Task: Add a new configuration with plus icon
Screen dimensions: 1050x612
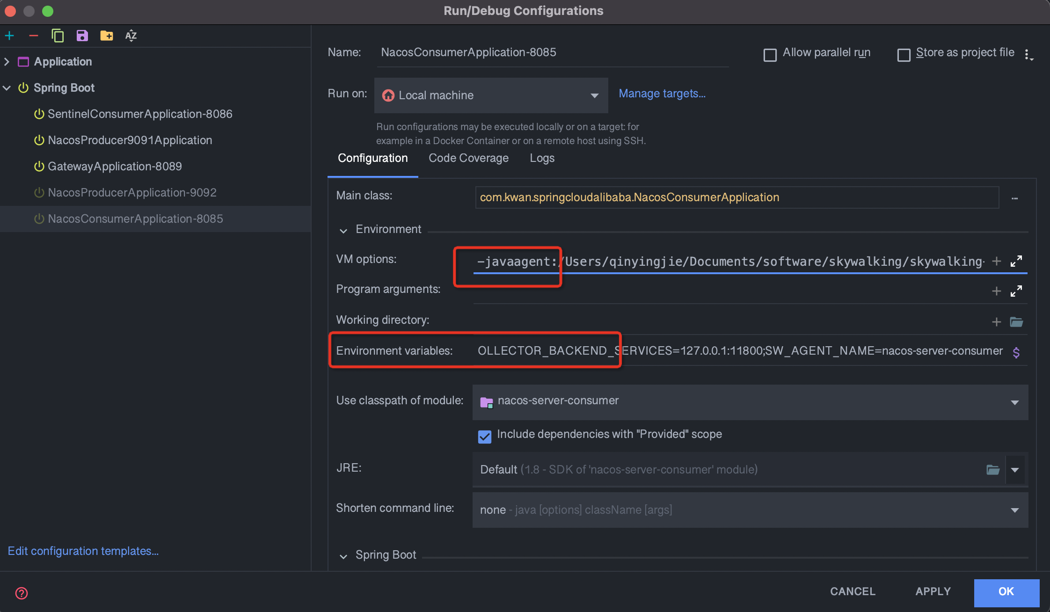Action: 9,36
